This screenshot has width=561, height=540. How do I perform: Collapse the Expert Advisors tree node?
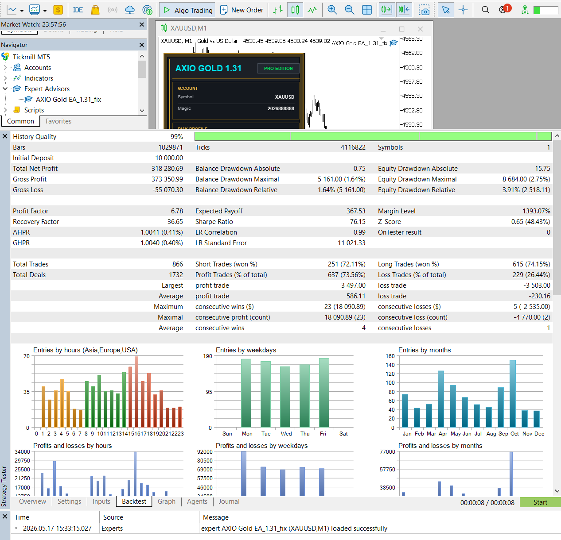(5, 89)
